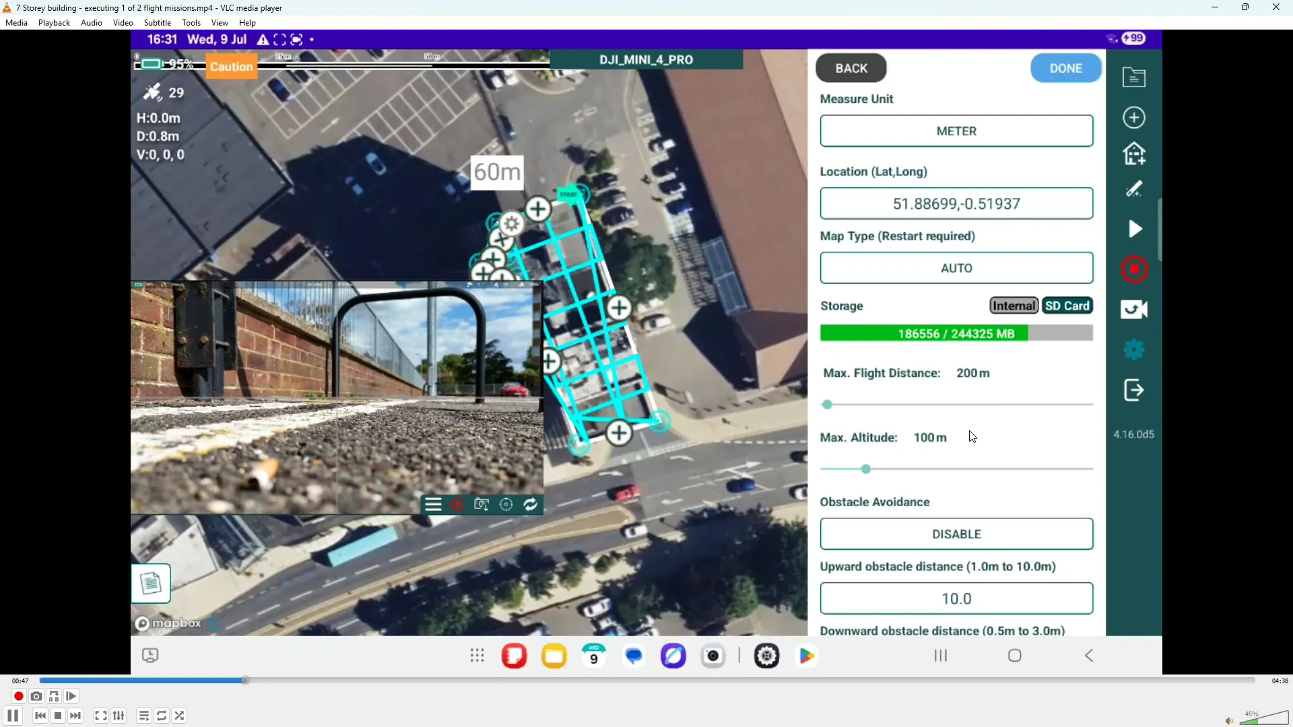
Task: Open Obstacle Avoidance DISABLE selector
Action: coord(956,534)
